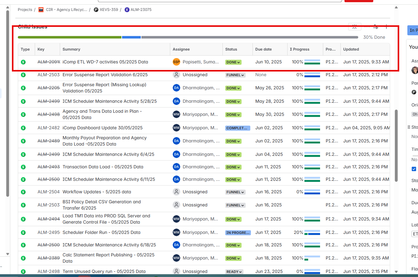This screenshot has height=277, width=418.
Task: Expand READY status dropdown on Term Unused Query
Action: click(x=234, y=272)
